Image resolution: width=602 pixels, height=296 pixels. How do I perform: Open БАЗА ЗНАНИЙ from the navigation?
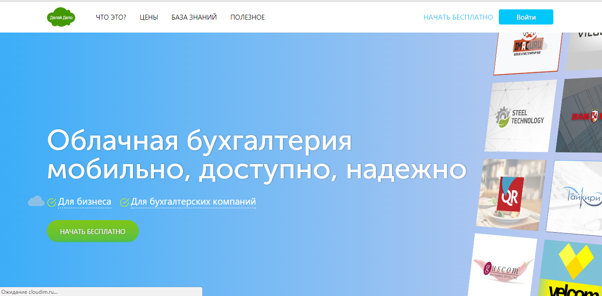(193, 17)
